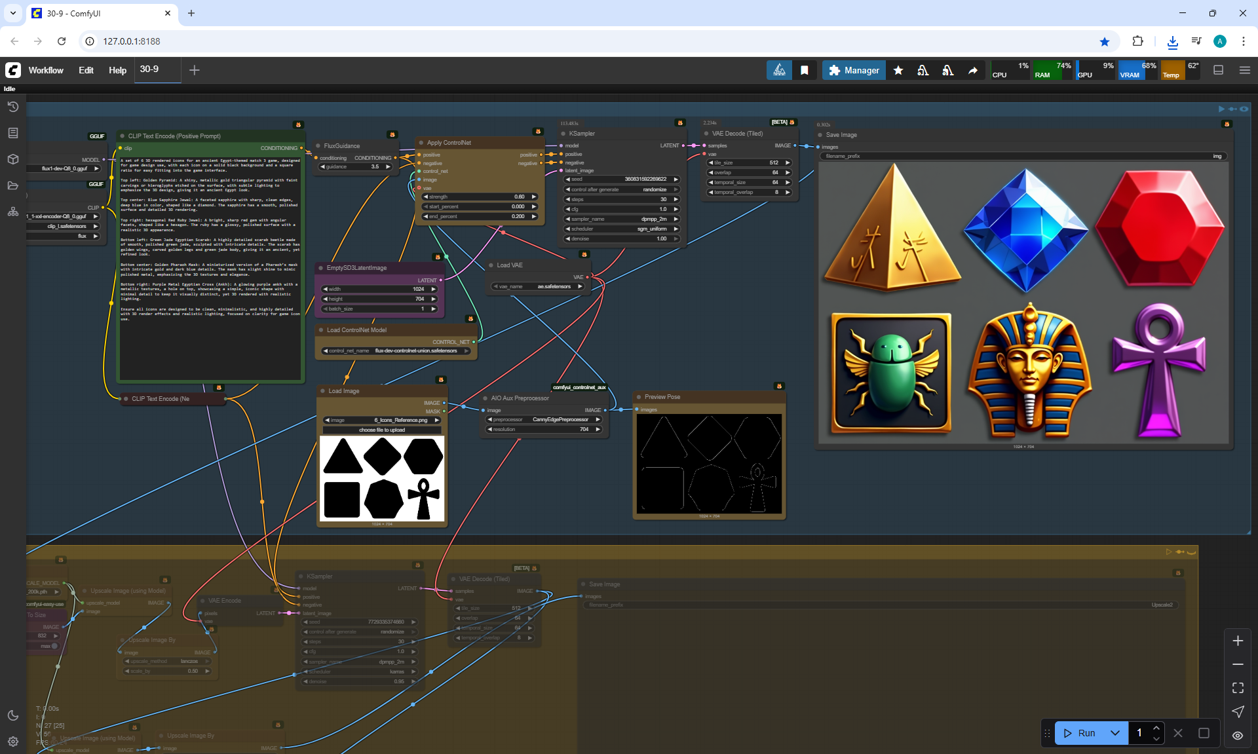Adjust the ControlNet strength 0.60 slider
This screenshot has width=1258, height=754.
(x=480, y=197)
